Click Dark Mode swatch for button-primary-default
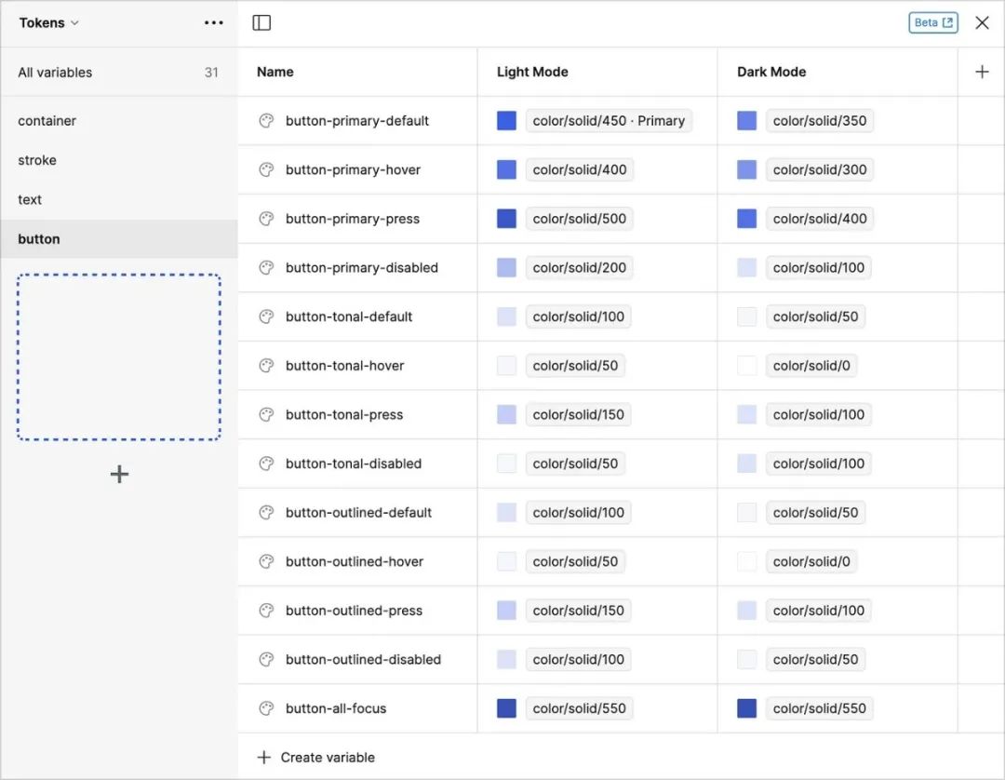1005x780 pixels. coord(746,121)
